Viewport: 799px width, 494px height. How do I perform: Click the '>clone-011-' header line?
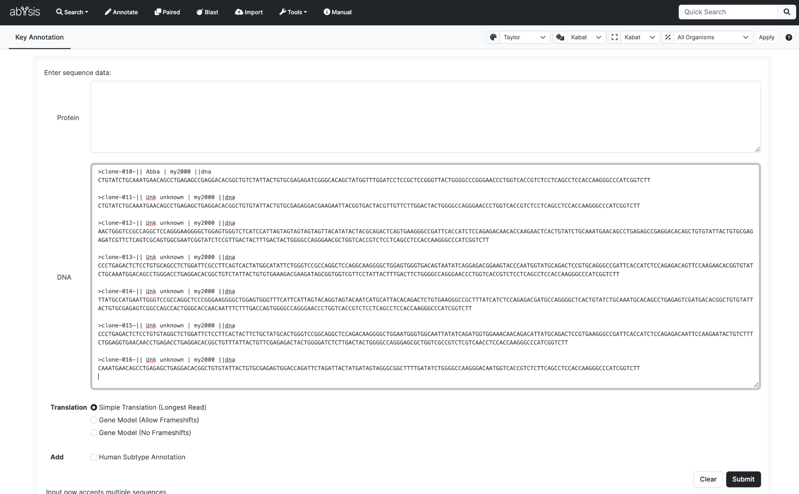tap(167, 197)
